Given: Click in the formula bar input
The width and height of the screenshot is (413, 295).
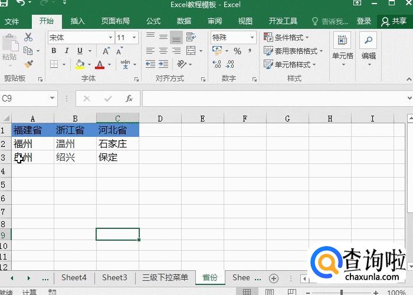Looking at the screenshot, I should click(x=274, y=99).
